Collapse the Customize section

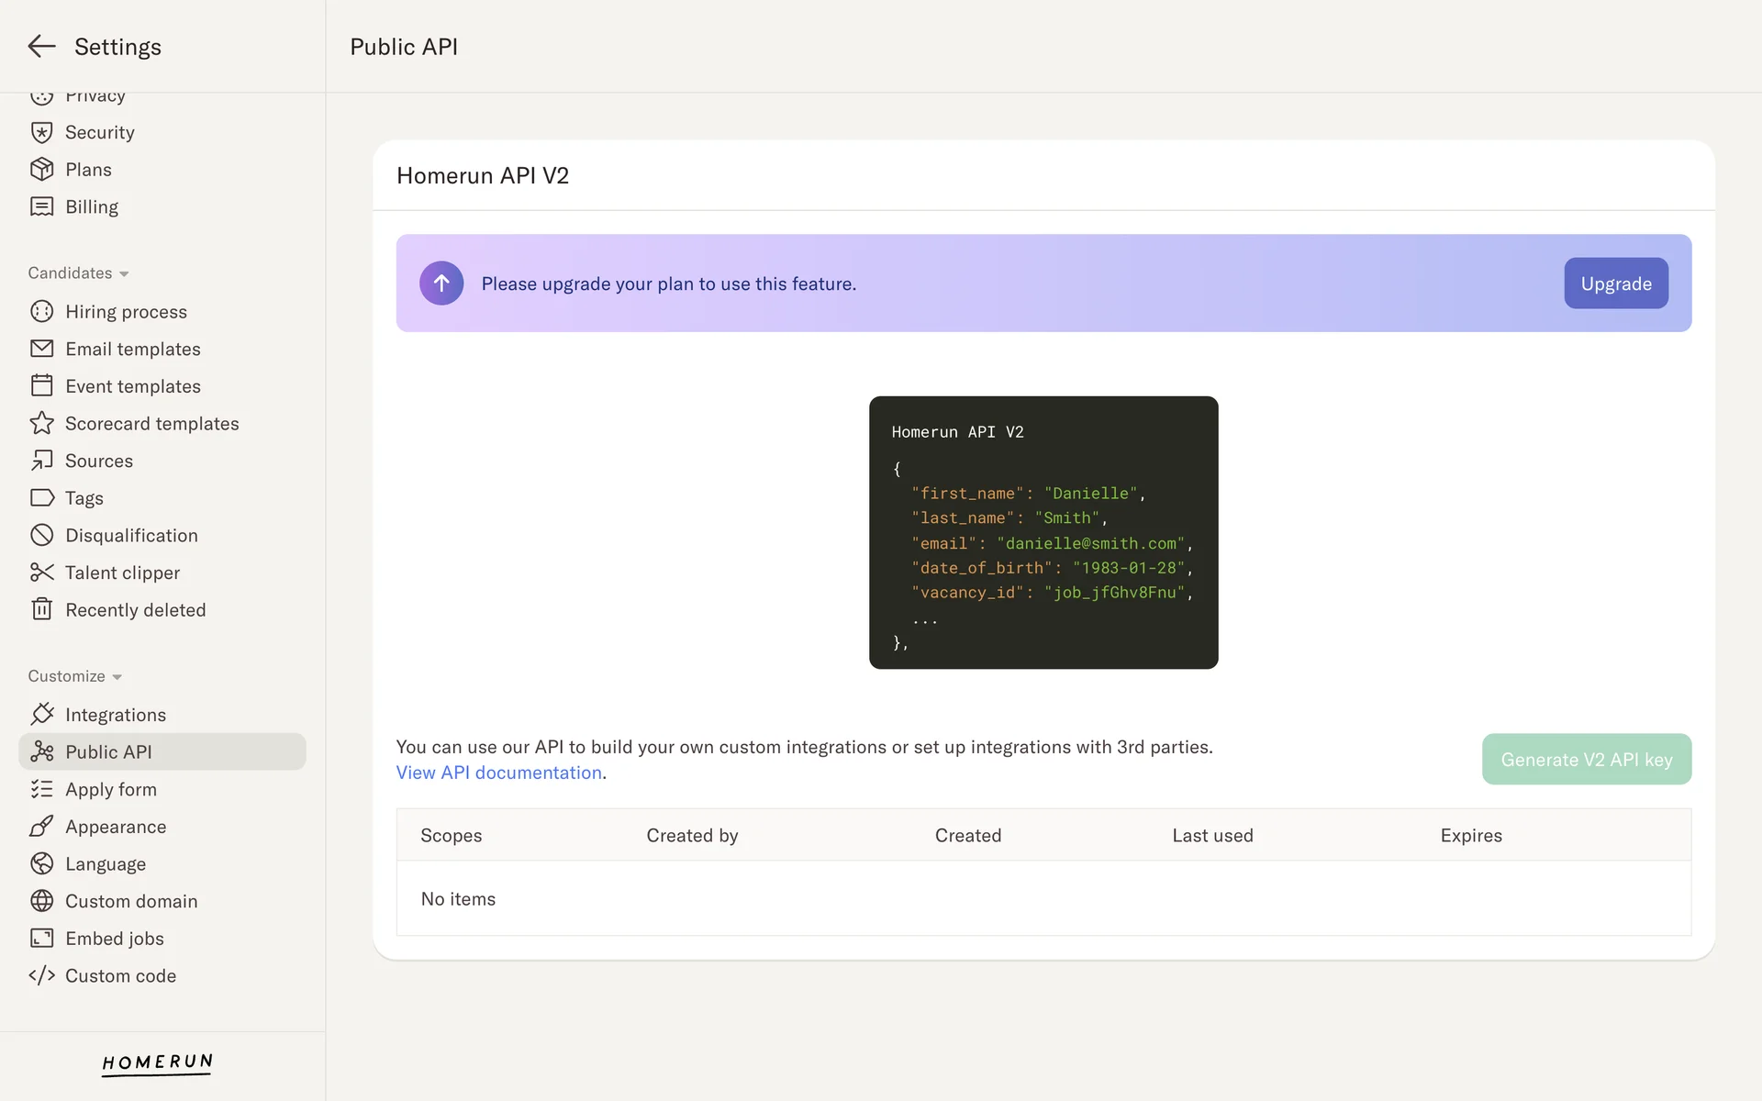(x=74, y=676)
